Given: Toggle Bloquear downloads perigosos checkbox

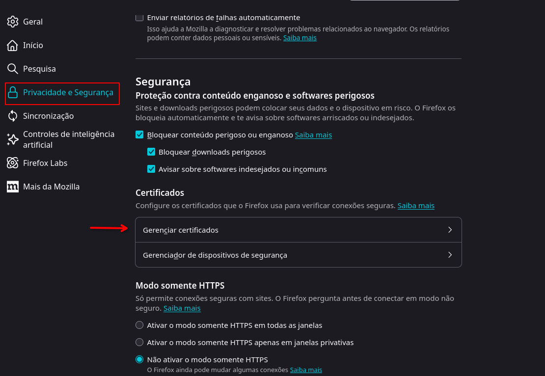Looking at the screenshot, I should pos(151,152).
